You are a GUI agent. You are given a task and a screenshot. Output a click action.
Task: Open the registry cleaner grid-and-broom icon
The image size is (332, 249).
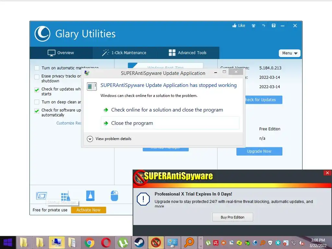(65, 196)
